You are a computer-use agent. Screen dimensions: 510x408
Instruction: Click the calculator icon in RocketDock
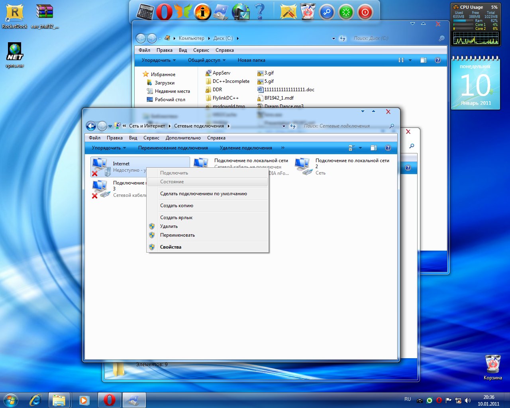(145, 12)
